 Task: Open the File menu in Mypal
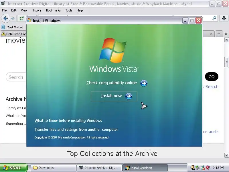coord(4,10)
